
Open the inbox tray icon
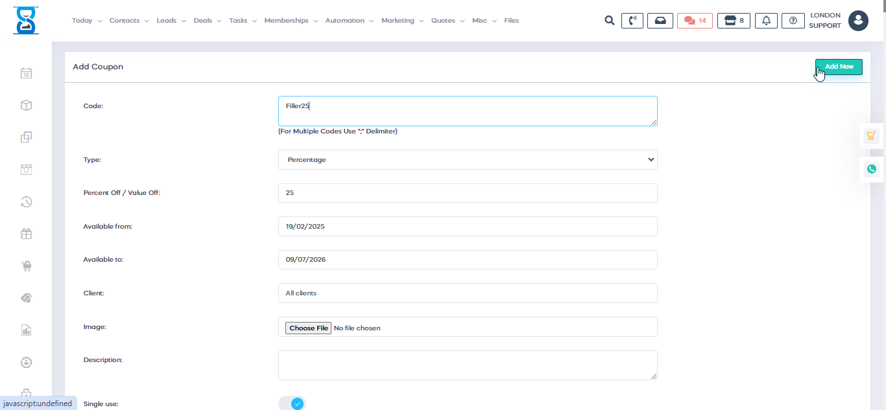click(660, 21)
